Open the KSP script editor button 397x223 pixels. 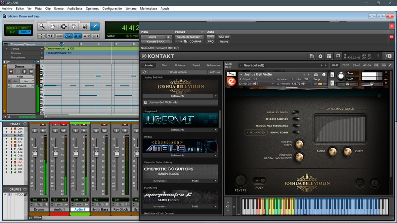pos(376,65)
